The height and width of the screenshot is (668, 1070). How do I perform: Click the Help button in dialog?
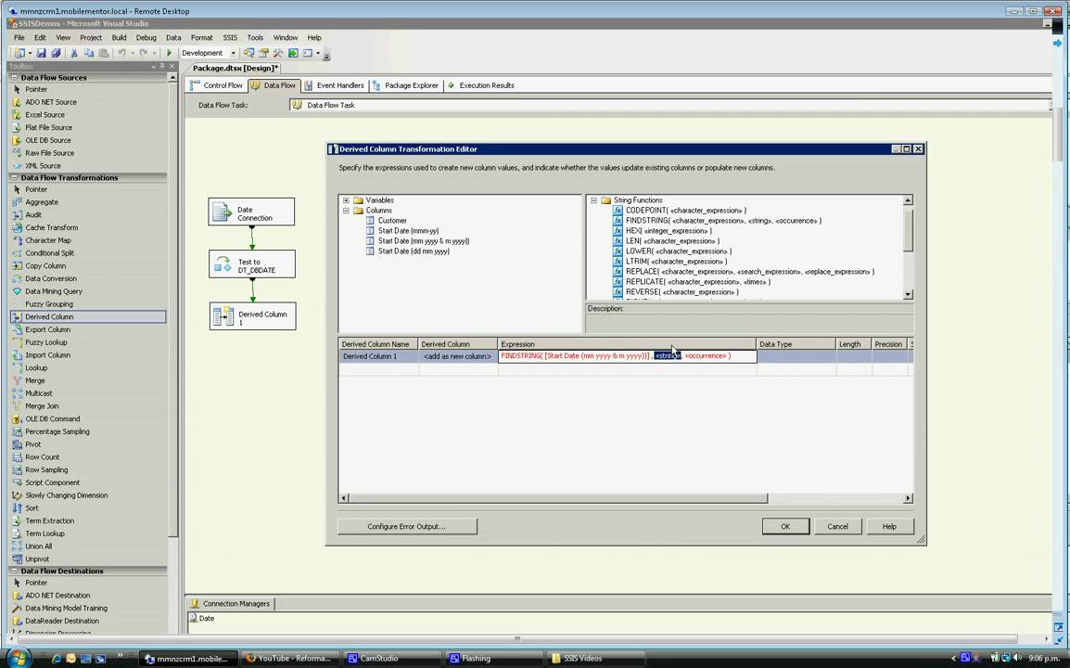889,527
